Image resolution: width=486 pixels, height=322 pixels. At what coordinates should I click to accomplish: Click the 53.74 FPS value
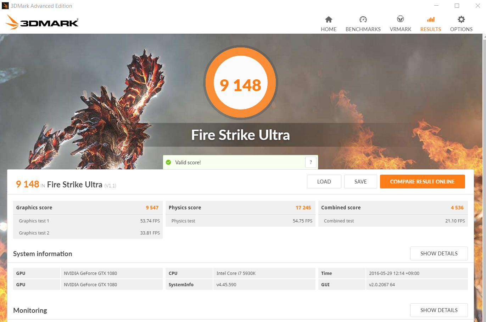[150, 221]
